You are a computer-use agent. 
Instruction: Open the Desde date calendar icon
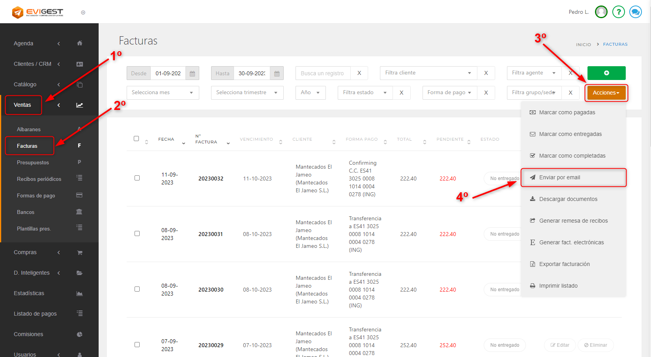(x=193, y=73)
